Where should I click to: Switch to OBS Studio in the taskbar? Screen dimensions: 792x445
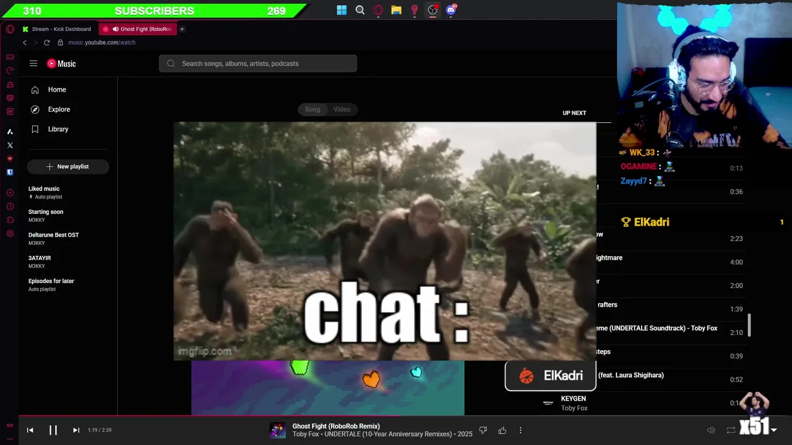point(433,10)
